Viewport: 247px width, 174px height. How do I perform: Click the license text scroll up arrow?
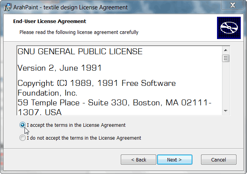point(226,50)
